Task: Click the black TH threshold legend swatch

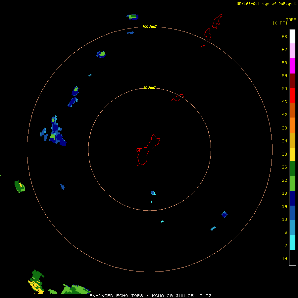Action: coord(292,258)
